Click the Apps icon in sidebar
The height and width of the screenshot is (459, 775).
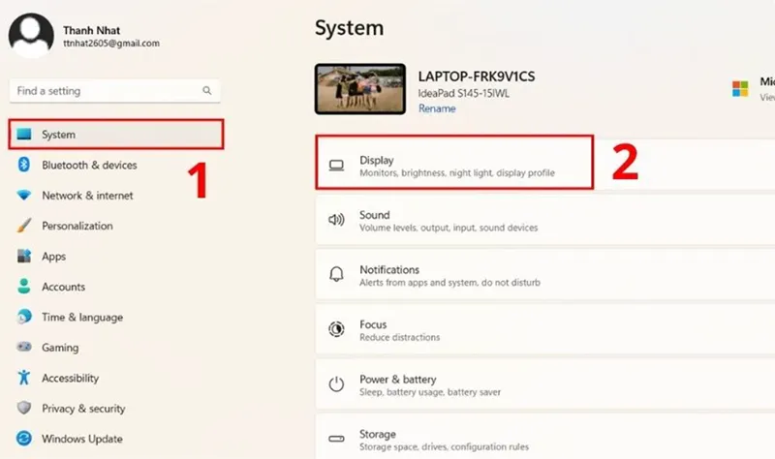coord(23,256)
